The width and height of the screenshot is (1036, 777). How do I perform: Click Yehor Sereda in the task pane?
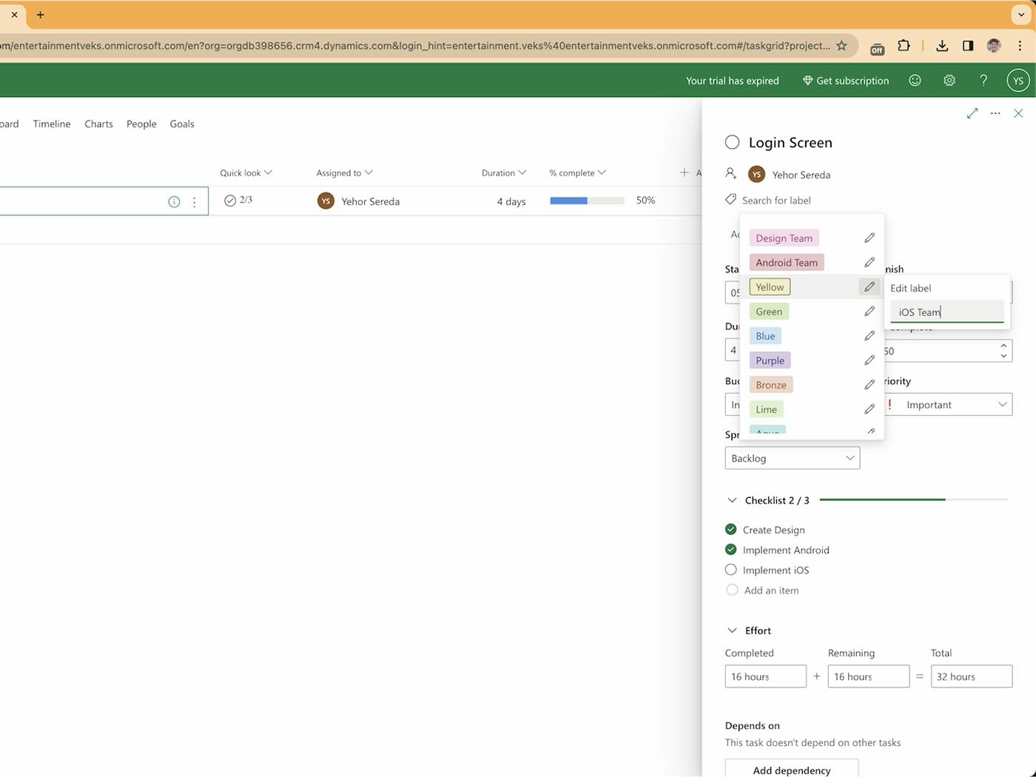point(801,175)
